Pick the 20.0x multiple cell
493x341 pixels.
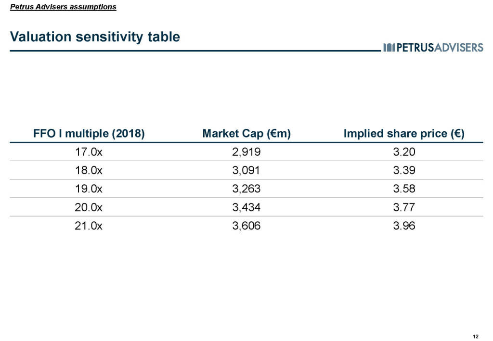pos(89,207)
